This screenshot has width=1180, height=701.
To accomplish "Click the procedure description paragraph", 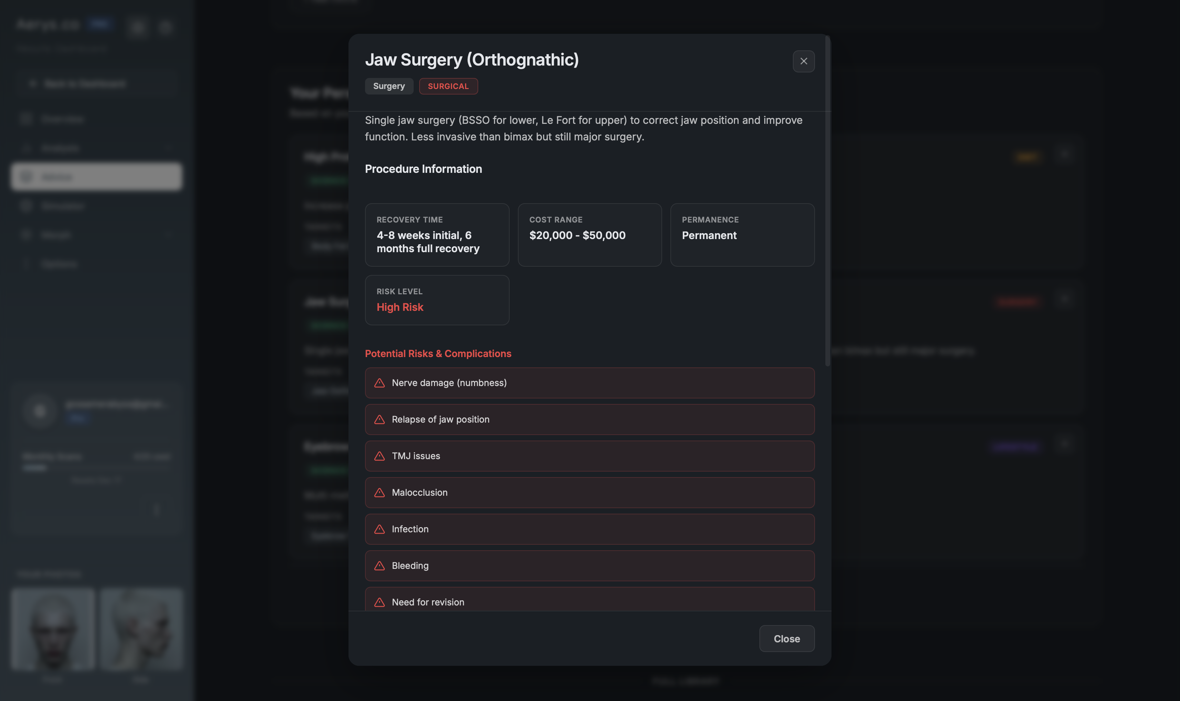I will 583,128.
